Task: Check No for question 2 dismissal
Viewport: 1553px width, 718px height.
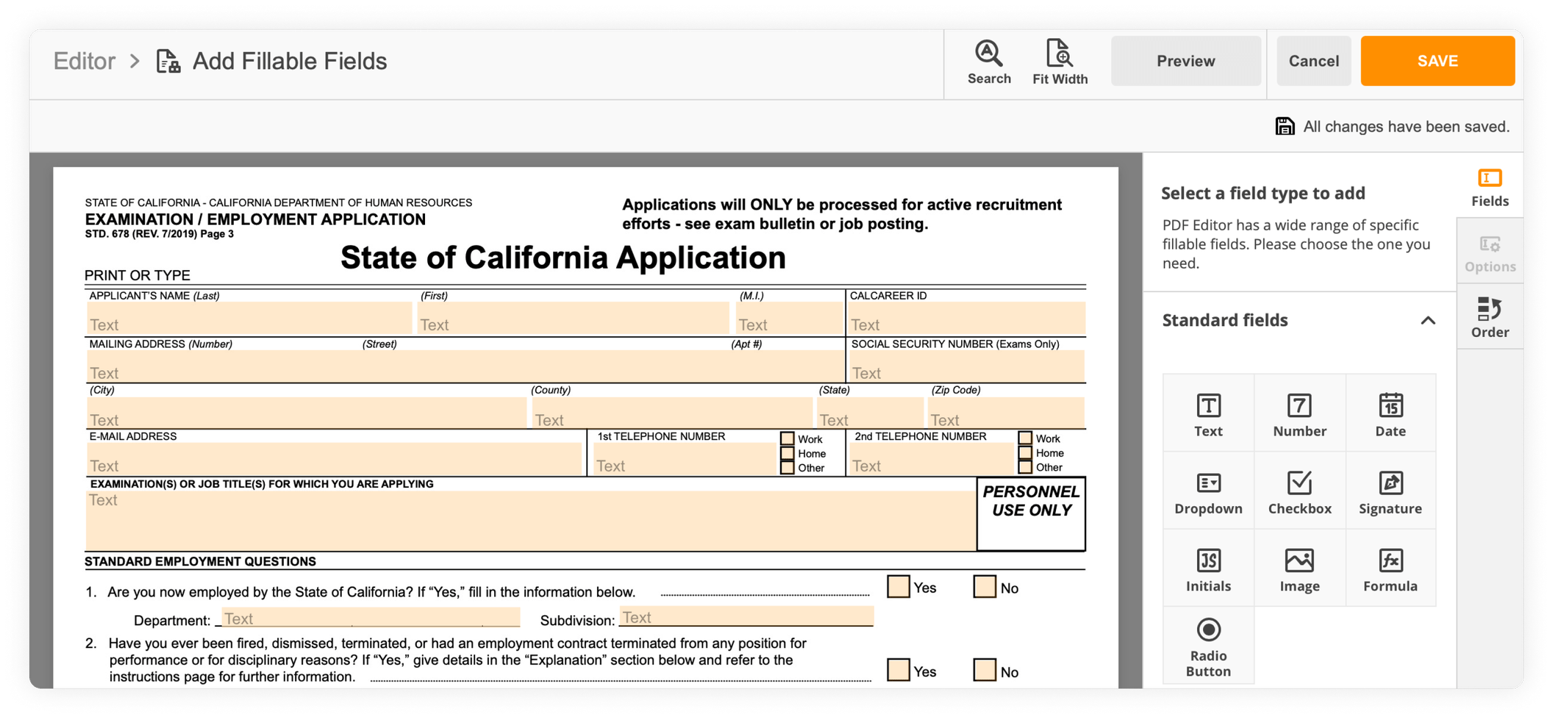Action: pyautogui.click(x=984, y=669)
